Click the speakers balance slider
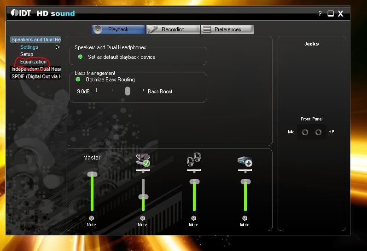This screenshot has height=251, width=367. (143, 171)
